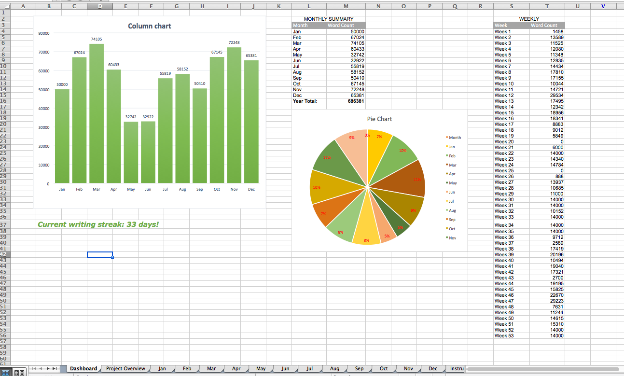Select the Week 12 value 29534
Screen dimensions: 624x376
point(547,95)
